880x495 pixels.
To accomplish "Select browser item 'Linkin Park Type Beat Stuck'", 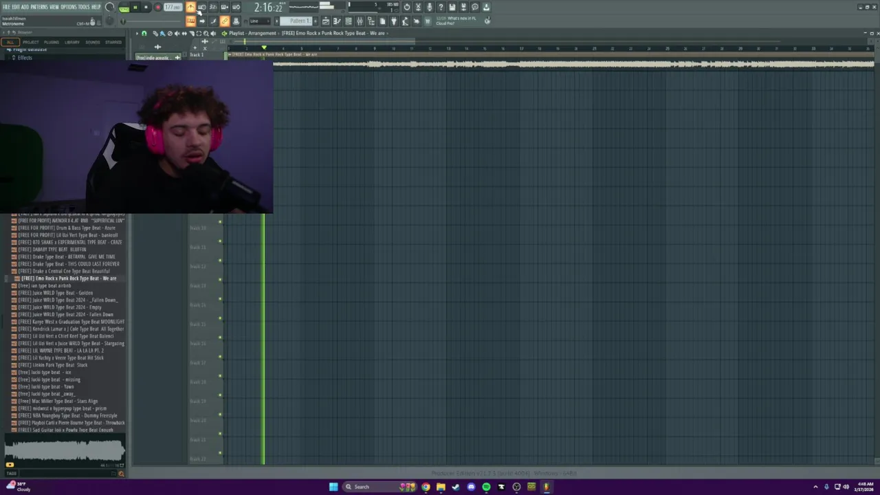I will 53,365.
